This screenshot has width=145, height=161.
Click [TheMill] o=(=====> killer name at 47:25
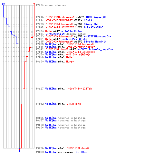click(61, 27)
